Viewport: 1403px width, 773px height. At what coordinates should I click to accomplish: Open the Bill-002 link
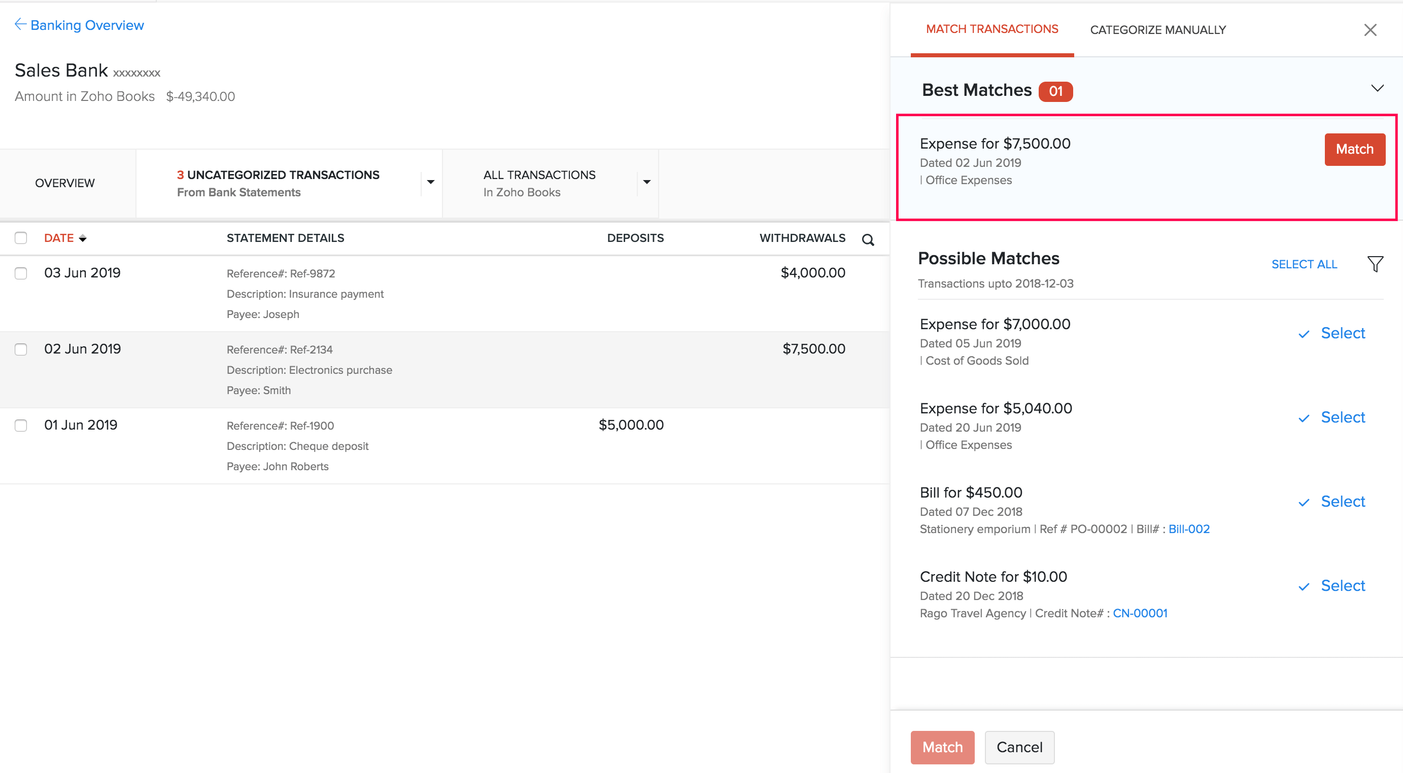click(x=1189, y=529)
